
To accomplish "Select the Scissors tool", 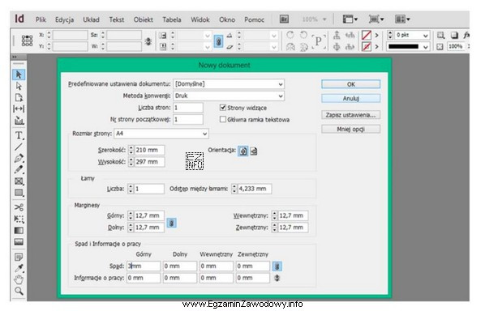I will (x=19, y=207).
